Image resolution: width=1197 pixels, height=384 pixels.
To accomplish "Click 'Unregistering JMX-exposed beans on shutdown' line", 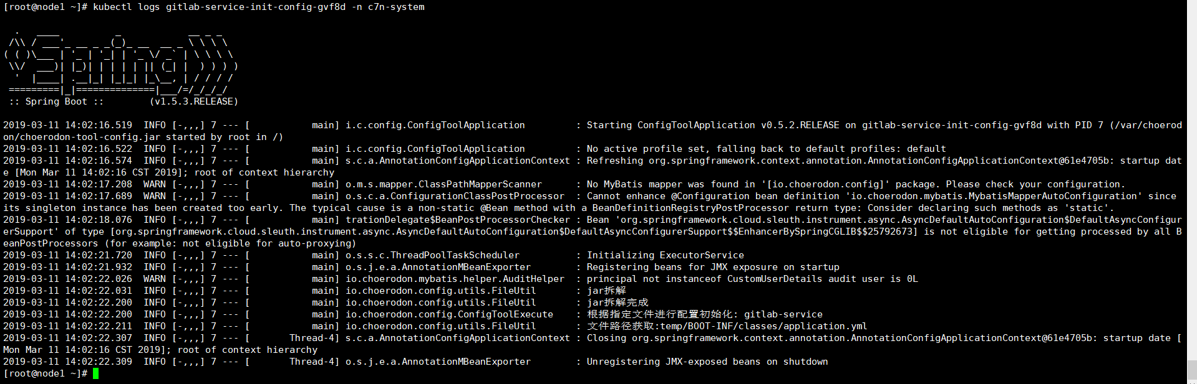I will (x=707, y=362).
